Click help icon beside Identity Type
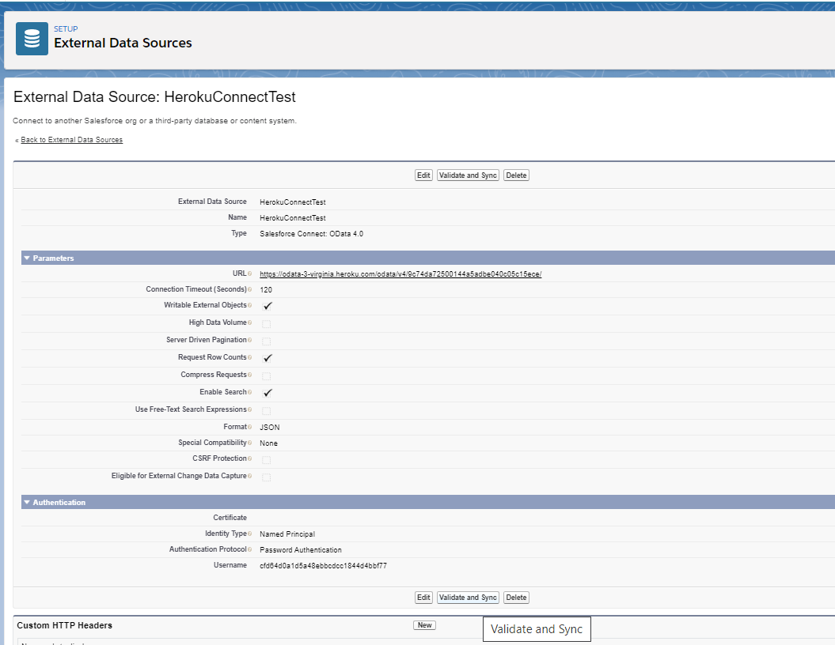The height and width of the screenshot is (645, 835). (x=250, y=534)
